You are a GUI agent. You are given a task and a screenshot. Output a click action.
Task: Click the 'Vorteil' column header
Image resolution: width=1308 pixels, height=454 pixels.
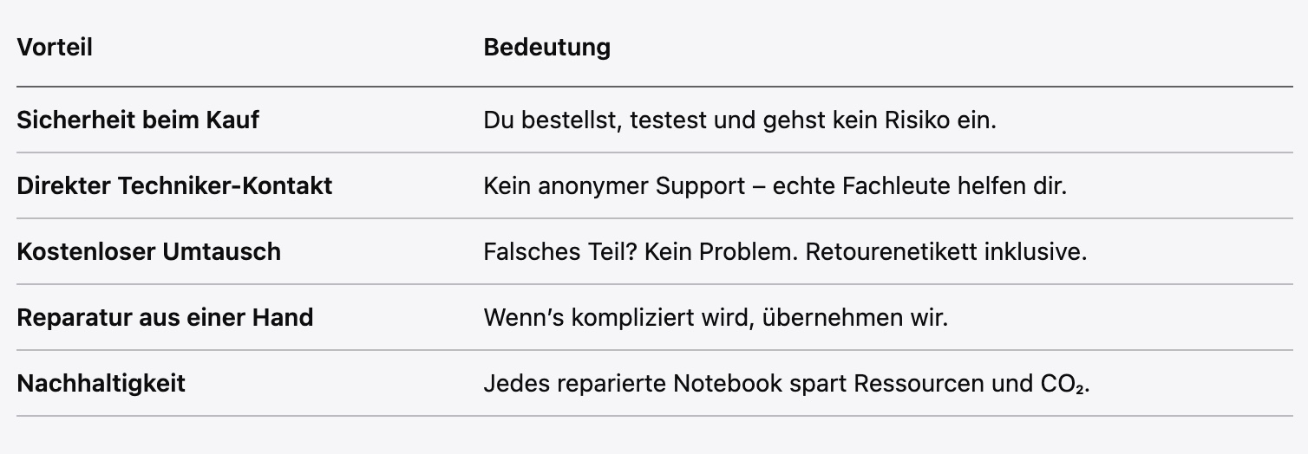click(55, 48)
